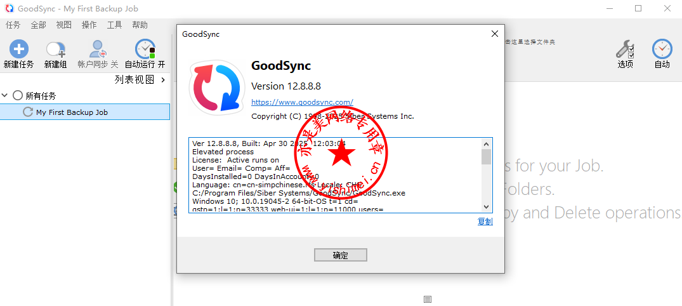Open the Auto (自动) clock icon at right
Viewport: 682px width, 306px height.
click(x=662, y=49)
